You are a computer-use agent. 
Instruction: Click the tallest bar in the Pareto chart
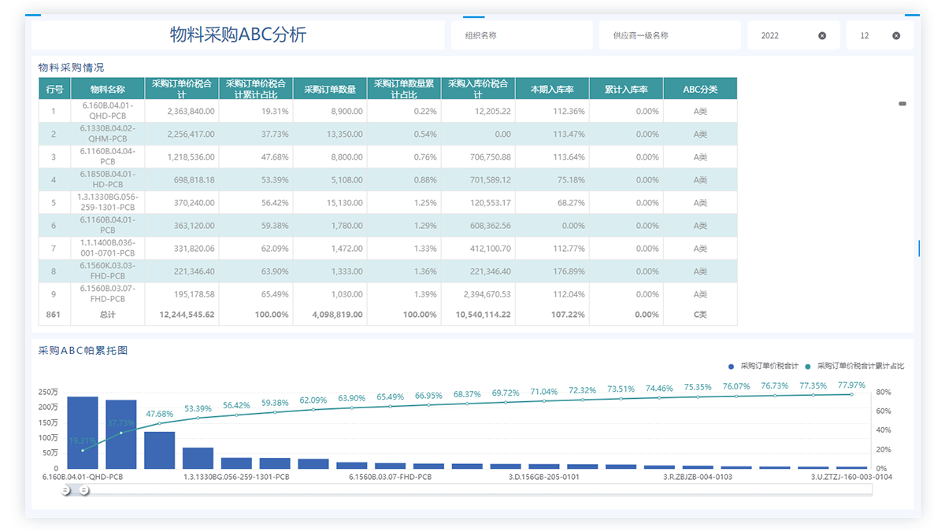[83, 433]
